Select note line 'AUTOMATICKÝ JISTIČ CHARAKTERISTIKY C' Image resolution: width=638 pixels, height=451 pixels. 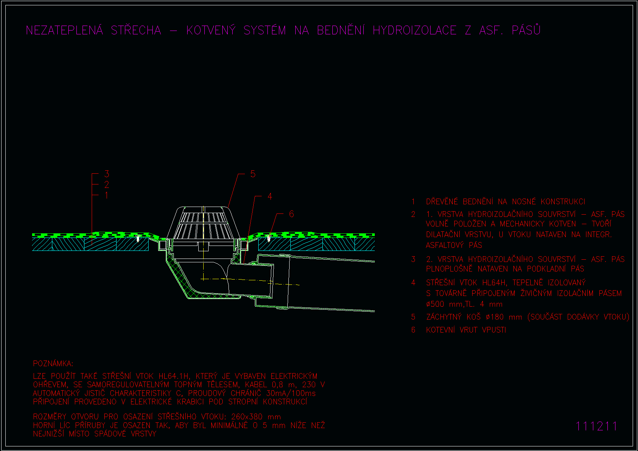pyautogui.click(x=108, y=393)
